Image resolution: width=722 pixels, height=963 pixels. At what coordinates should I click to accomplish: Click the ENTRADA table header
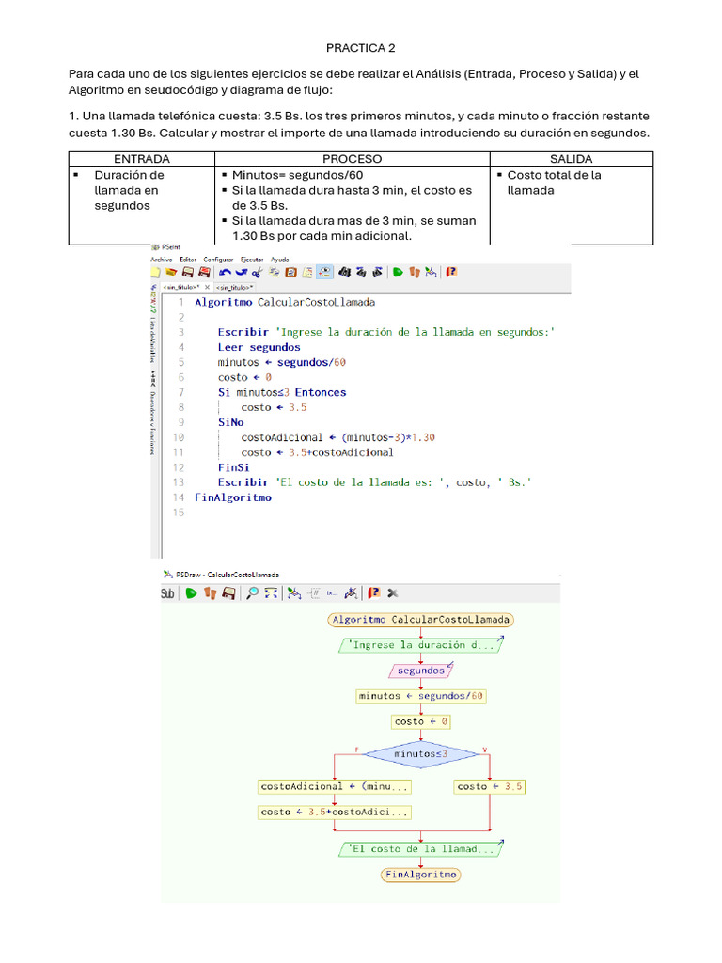coord(142,159)
